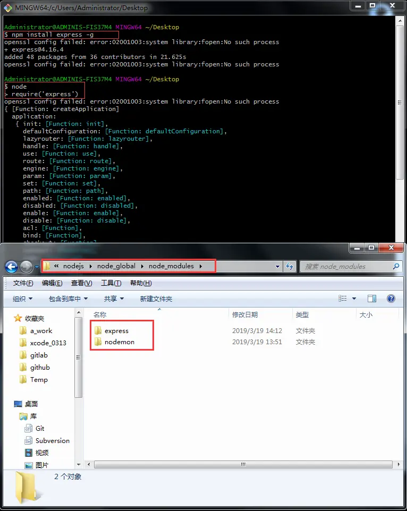
Task: Click the Favorites star icon
Action: coord(18,318)
